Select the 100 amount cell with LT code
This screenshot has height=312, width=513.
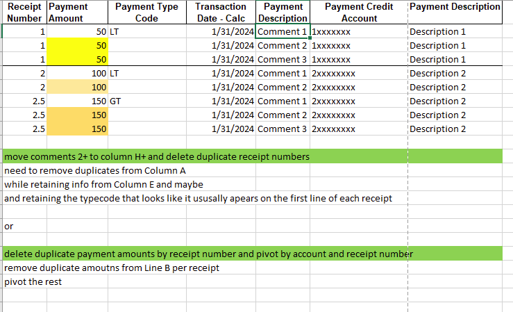pos(78,74)
